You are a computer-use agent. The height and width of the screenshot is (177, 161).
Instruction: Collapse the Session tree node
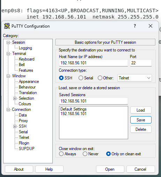pyautogui.click(x=8, y=42)
